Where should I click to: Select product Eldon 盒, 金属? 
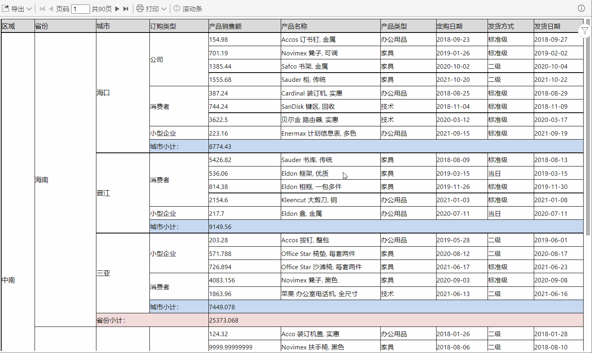pos(331,213)
